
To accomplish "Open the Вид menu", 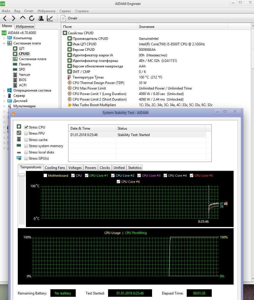I will (17, 11).
